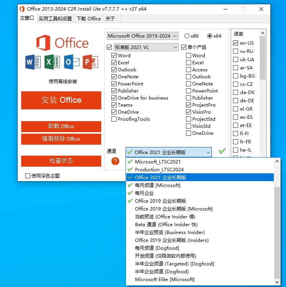
Task: Choose 当前预览 (Office Insider 慢) option
Action: (x=200, y=217)
